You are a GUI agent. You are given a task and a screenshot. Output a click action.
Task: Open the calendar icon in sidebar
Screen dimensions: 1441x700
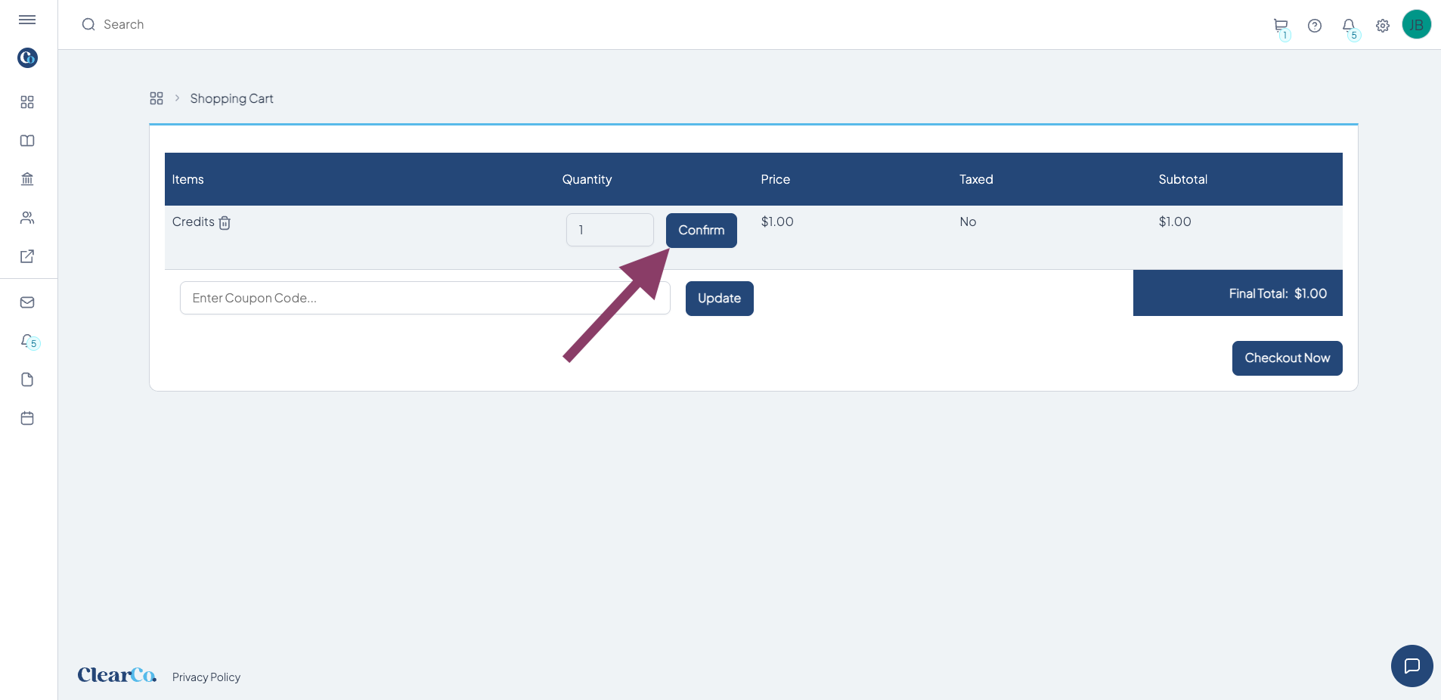pos(27,418)
